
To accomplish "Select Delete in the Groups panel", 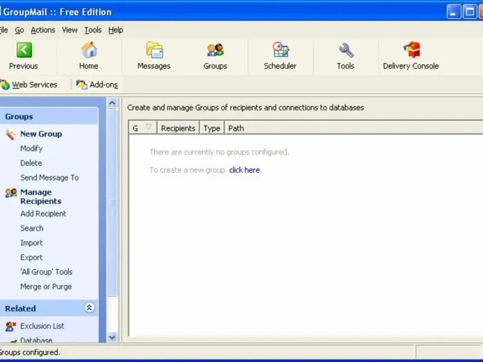I will coord(31,163).
